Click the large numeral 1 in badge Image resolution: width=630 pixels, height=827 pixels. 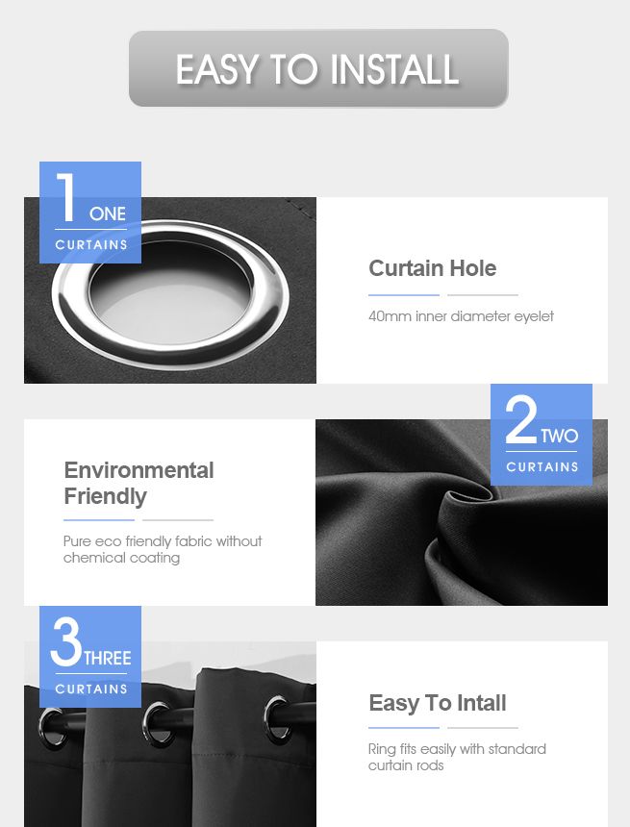point(66,197)
